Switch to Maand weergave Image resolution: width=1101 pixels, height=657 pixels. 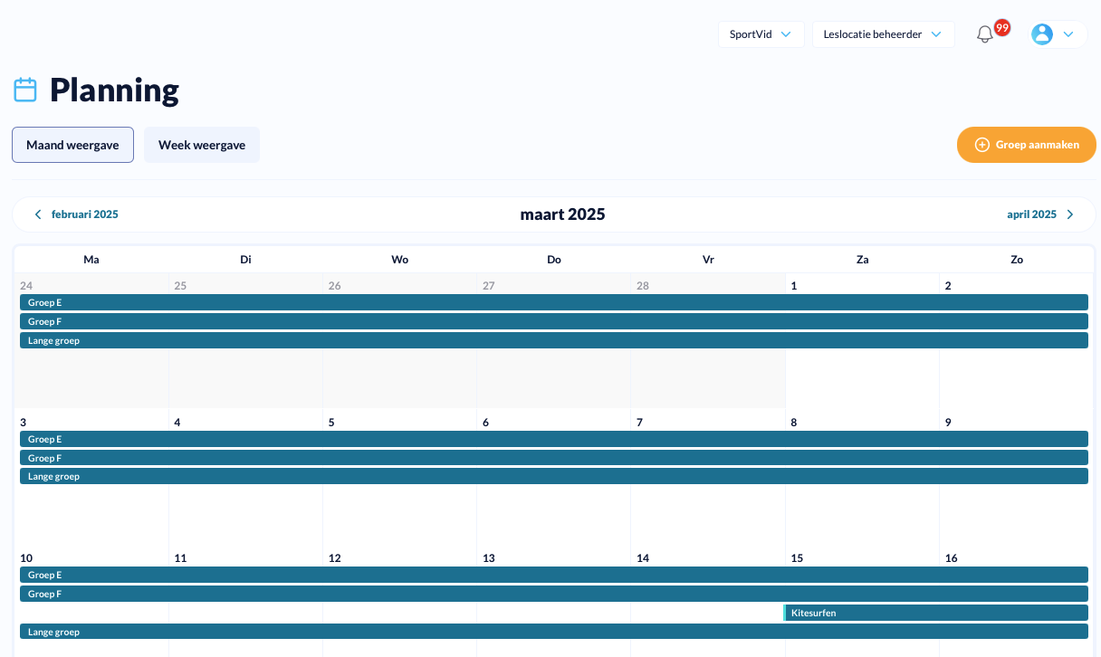point(72,145)
